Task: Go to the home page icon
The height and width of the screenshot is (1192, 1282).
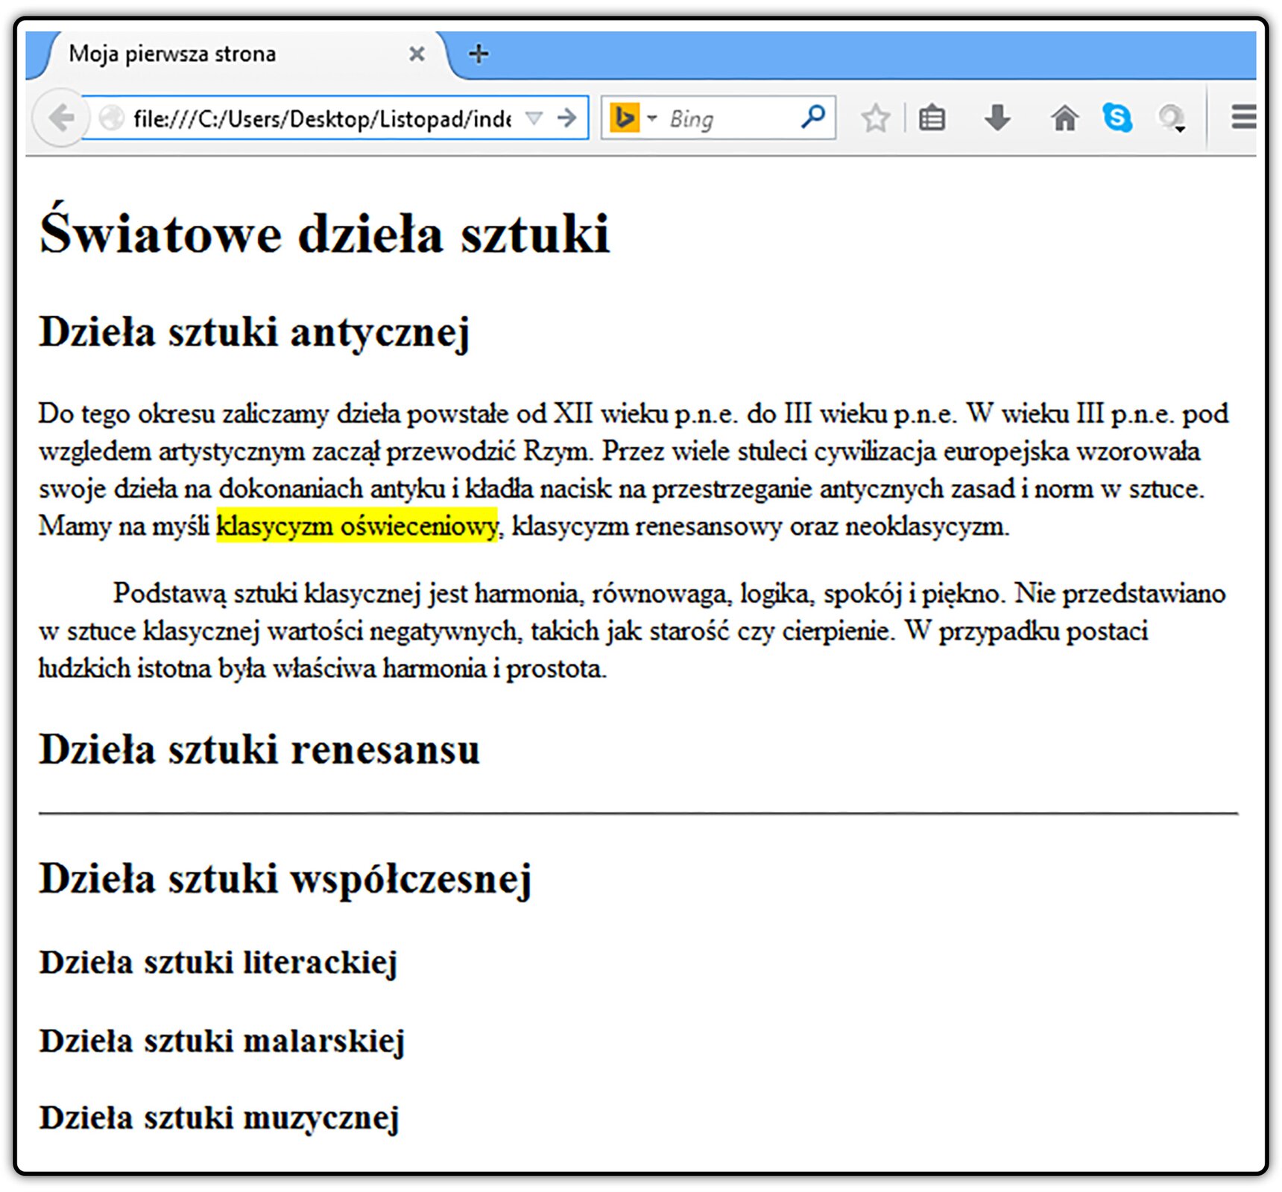Action: pyautogui.click(x=1064, y=118)
